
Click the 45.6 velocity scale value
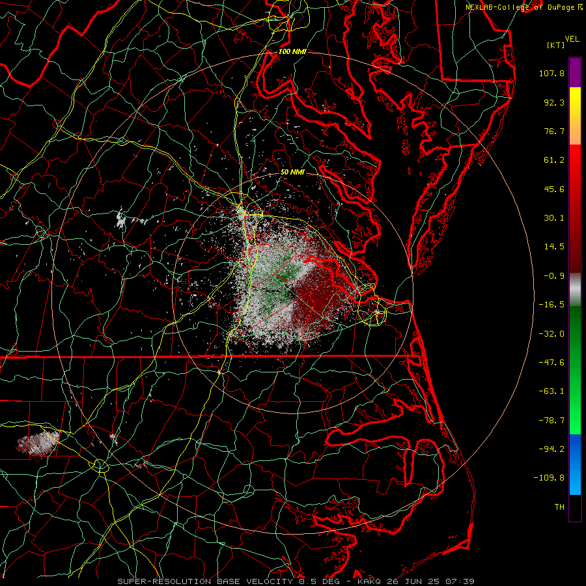(x=554, y=189)
